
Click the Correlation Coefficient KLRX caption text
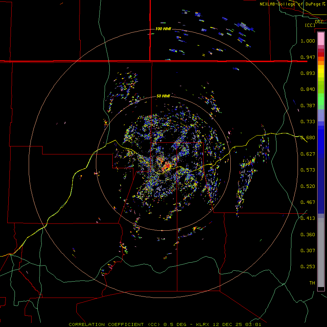[x=165, y=324]
